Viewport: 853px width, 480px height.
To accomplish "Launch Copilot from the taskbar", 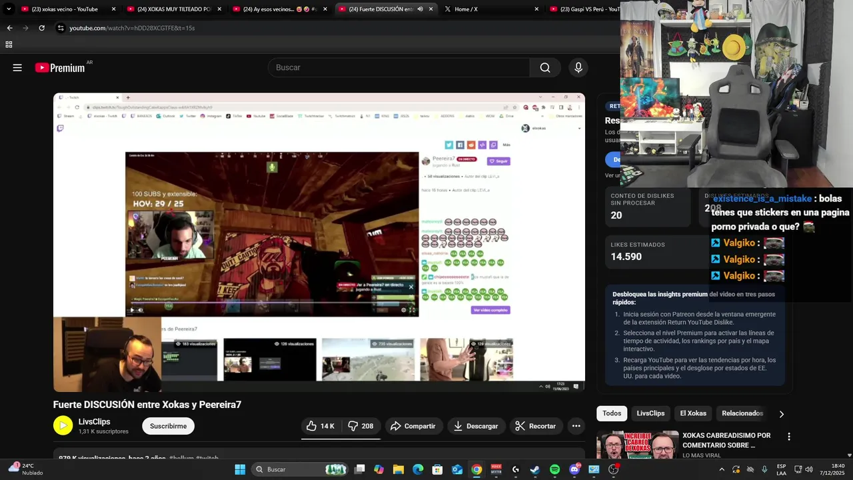I will coord(379,469).
